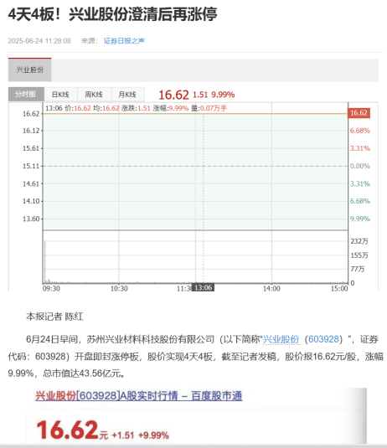Click the opening volume spike bar at 09:30

pyautogui.click(x=45, y=262)
